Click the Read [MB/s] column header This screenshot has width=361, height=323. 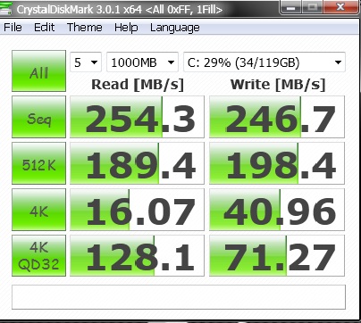point(138,85)
